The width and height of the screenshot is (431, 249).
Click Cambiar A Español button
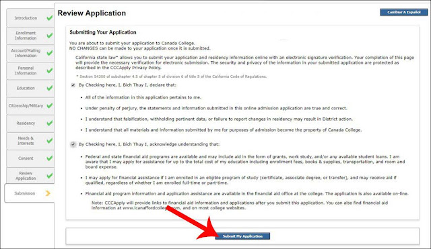404,12
